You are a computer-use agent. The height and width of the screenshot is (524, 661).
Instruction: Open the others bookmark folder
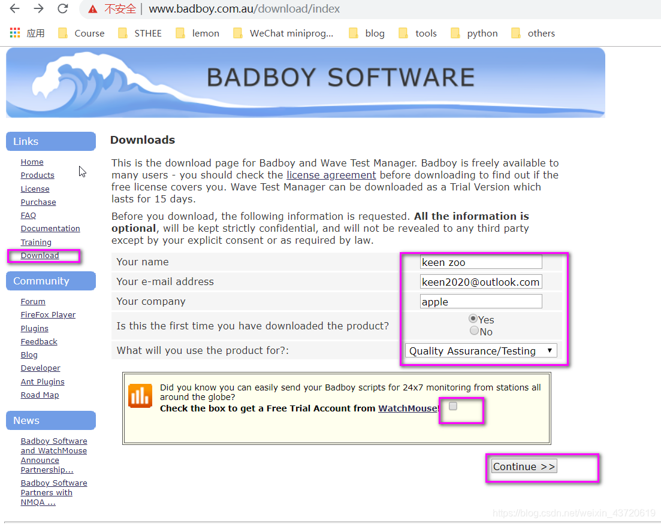click(x=533, y=34)
